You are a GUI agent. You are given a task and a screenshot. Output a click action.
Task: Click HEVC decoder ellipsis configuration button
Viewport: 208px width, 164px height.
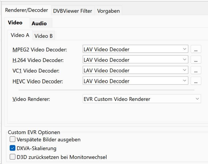click(x=196, y=81)
